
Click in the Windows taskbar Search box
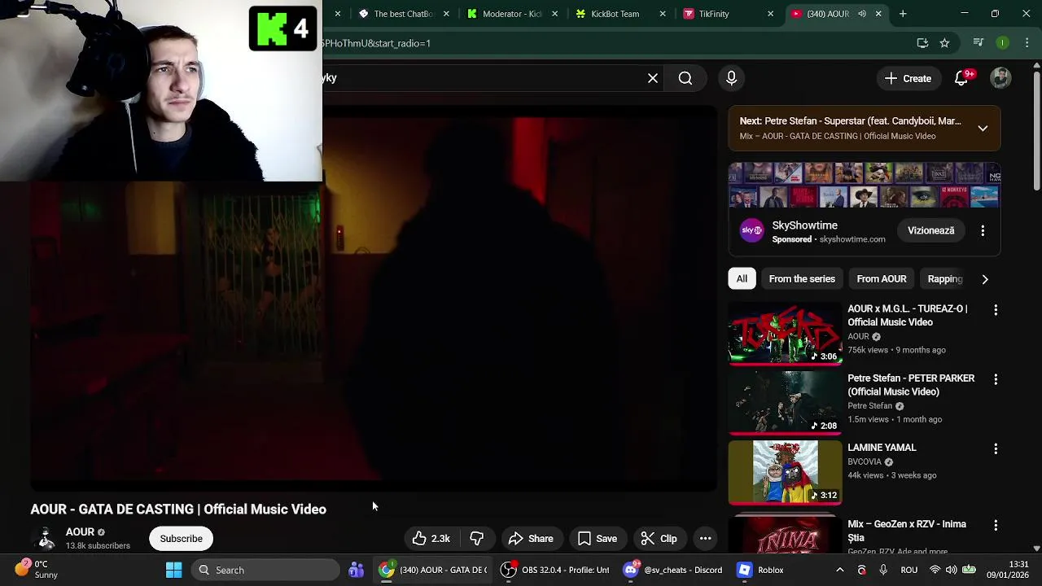(265, 571)
